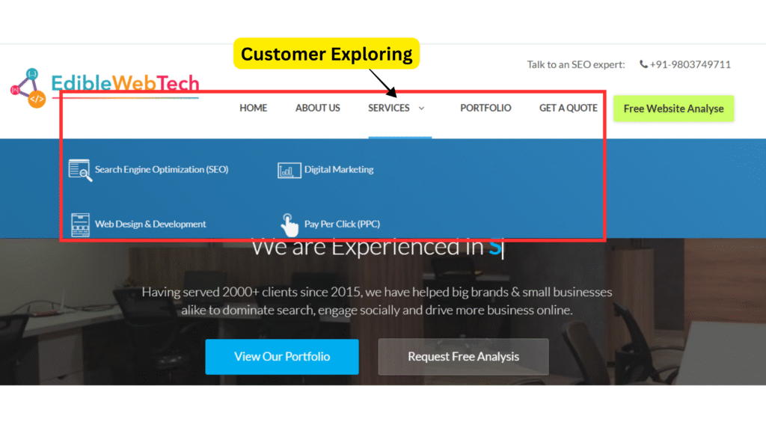Open the HOME menu item
Screen dimensions: 766x428
253,108
